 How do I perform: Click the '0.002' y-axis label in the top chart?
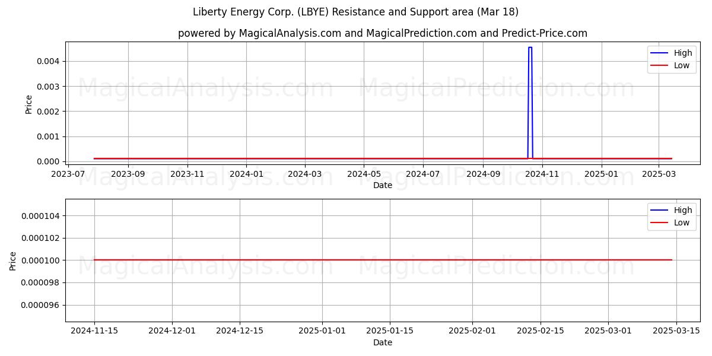[48, 112]
